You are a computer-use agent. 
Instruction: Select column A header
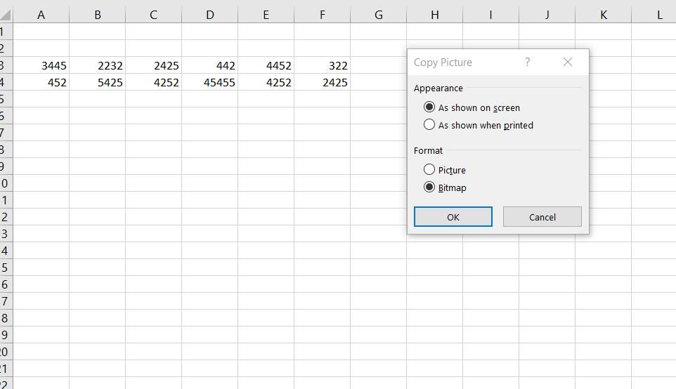[x=41, y=15]
